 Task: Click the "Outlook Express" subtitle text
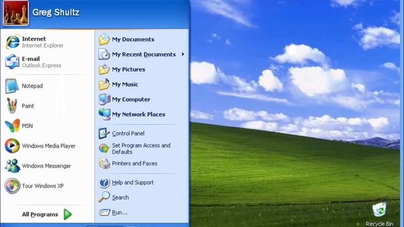pyautogui.click(x=42, y=66)
